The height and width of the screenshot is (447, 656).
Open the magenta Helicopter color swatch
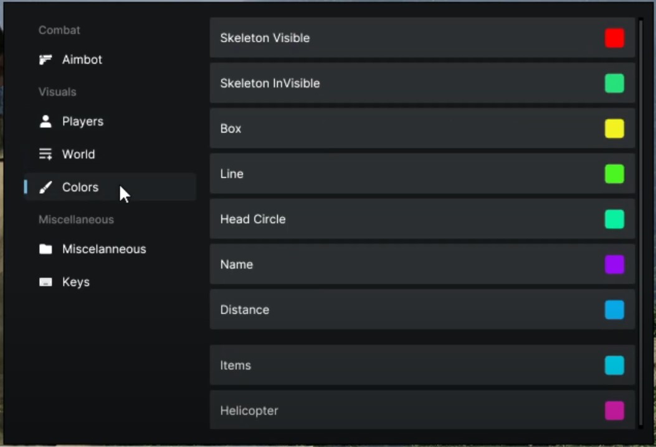tap(614, 411)
